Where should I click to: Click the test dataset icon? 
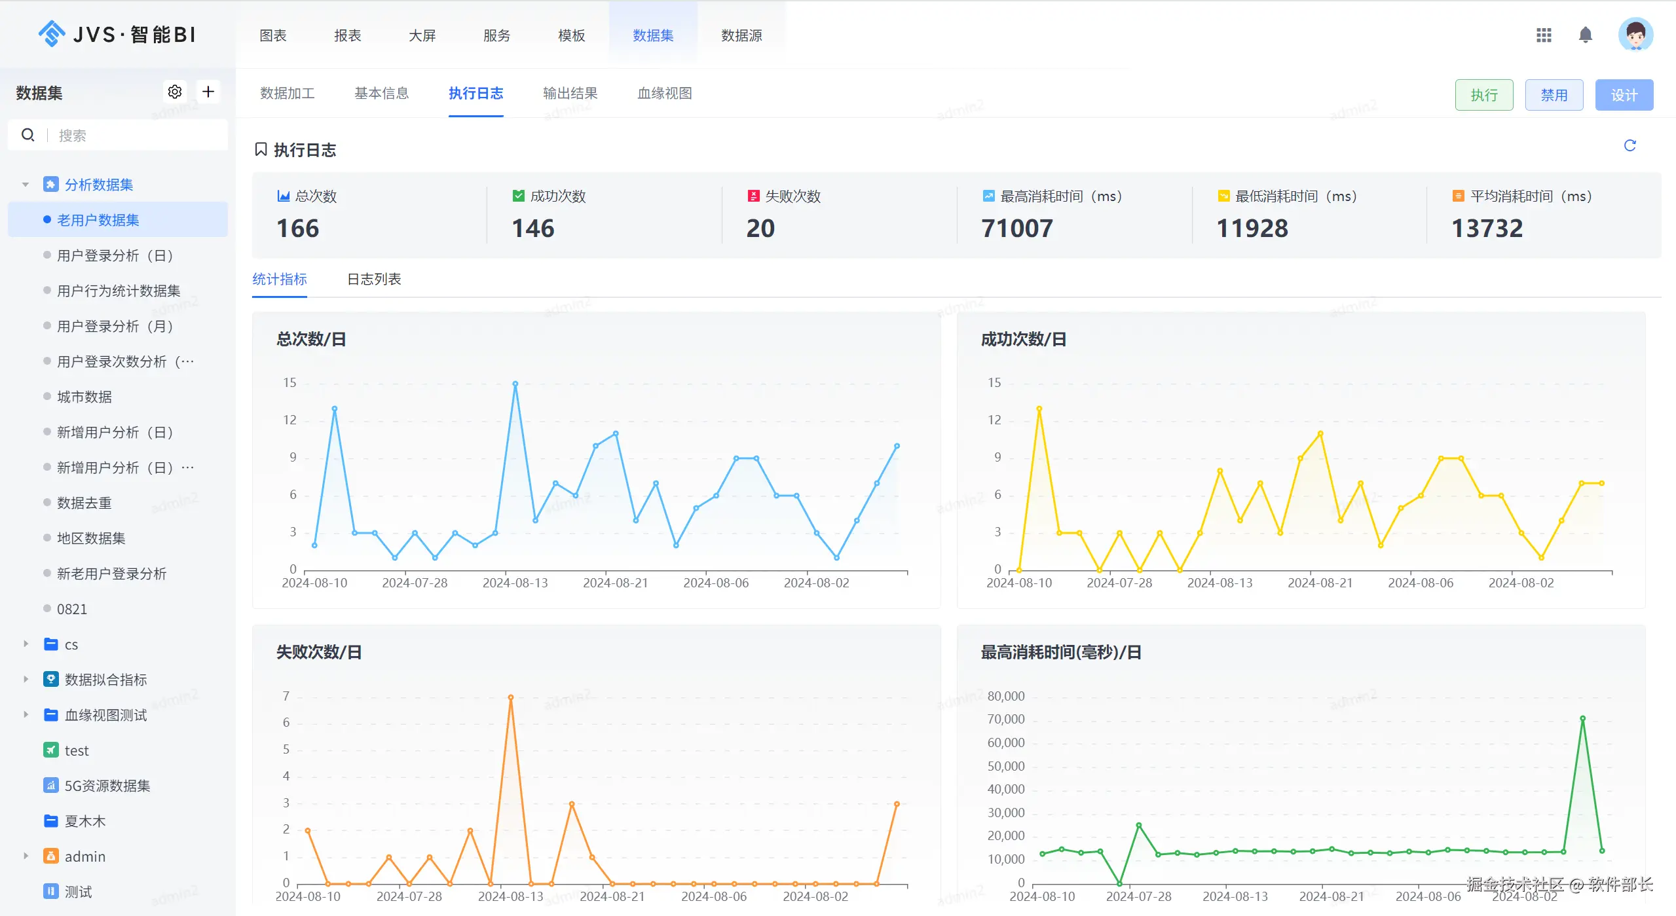coord(50,750)
